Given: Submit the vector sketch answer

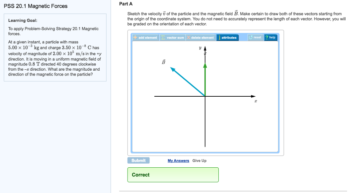Looking at the screenshot, I should click(x=139, y=160).
